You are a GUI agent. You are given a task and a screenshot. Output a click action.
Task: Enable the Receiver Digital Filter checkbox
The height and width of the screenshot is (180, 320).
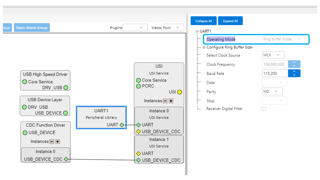(264, 109)
